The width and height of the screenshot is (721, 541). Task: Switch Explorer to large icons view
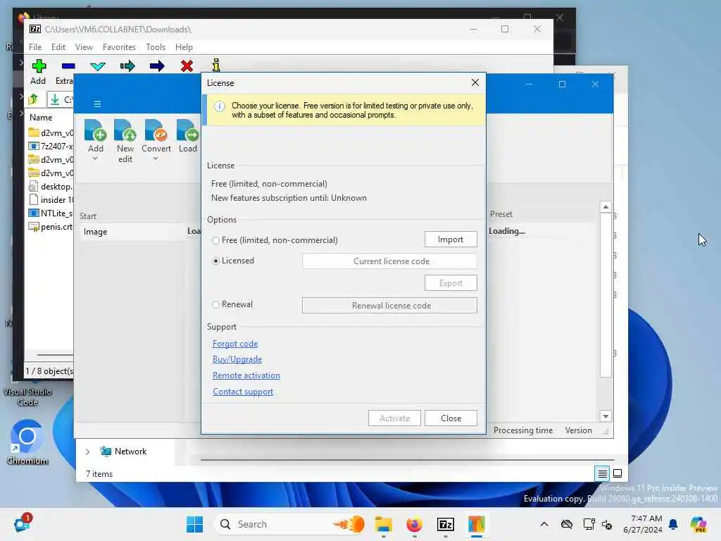(617, 473)
